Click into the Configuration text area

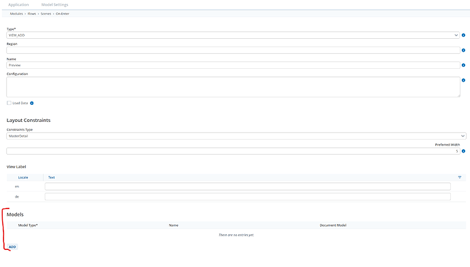tap(233, 87)
